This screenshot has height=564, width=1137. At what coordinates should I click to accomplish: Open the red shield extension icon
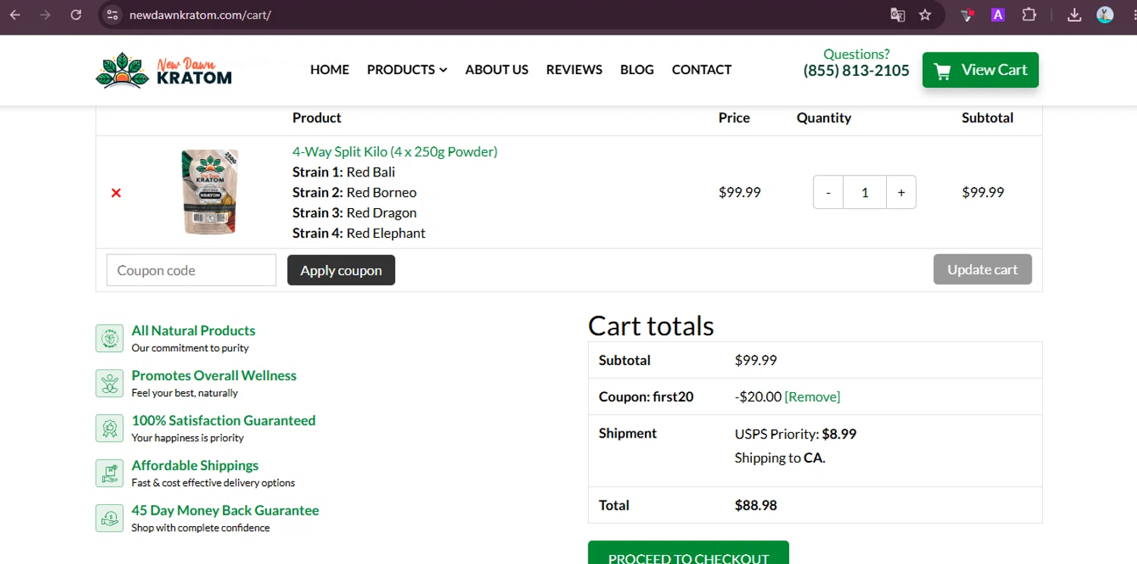967,14
